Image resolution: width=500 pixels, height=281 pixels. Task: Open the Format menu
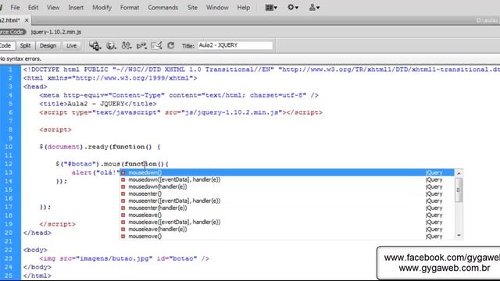tap(130, 7)
